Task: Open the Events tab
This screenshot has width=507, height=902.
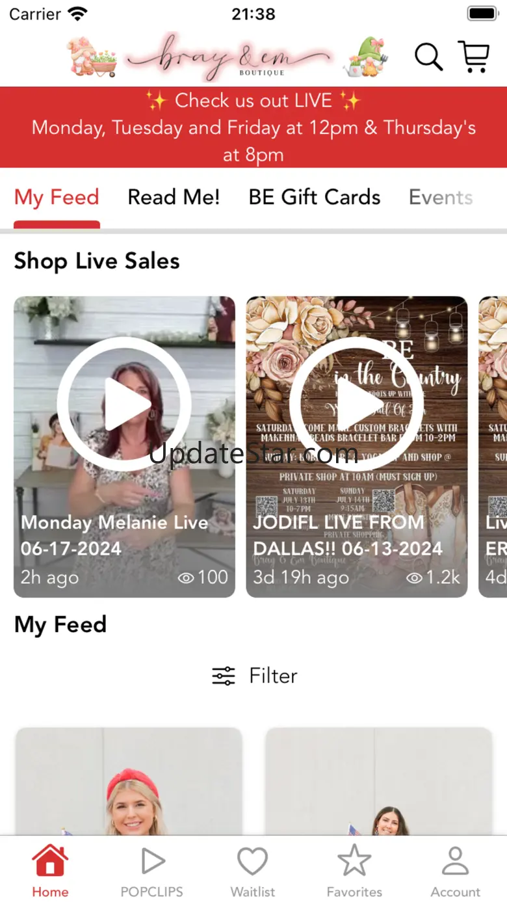Action: 441,197
